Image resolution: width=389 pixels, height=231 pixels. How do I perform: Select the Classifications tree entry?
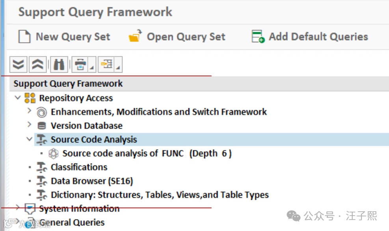coord(79,167)
